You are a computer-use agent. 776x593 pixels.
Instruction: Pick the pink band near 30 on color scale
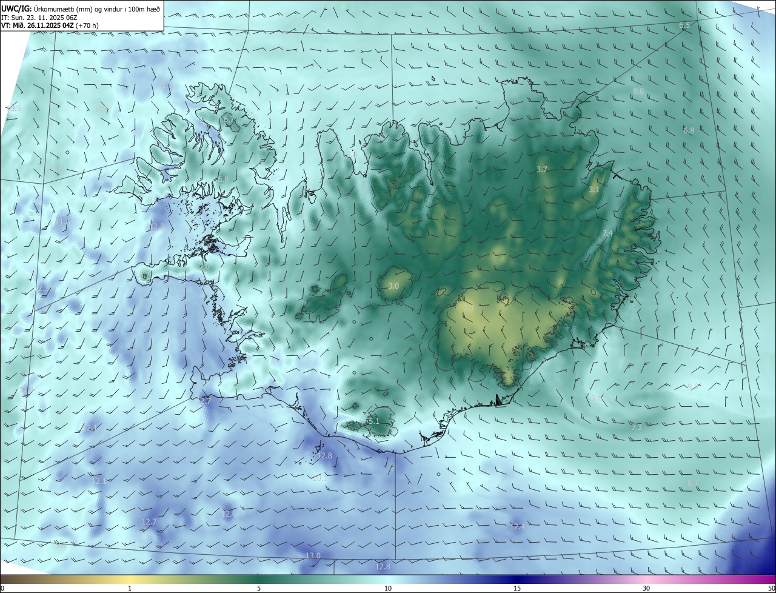point(646,579)
